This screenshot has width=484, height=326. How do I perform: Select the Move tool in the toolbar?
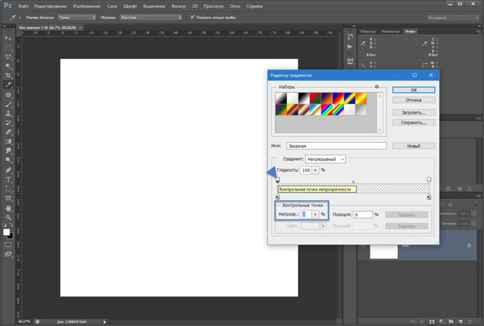(8, 37)
